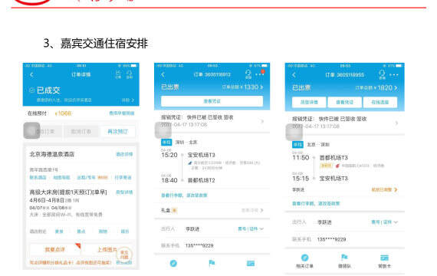437x276 pixels.
Task: Tap the 再次预订 button
Action: click(118, 131)
